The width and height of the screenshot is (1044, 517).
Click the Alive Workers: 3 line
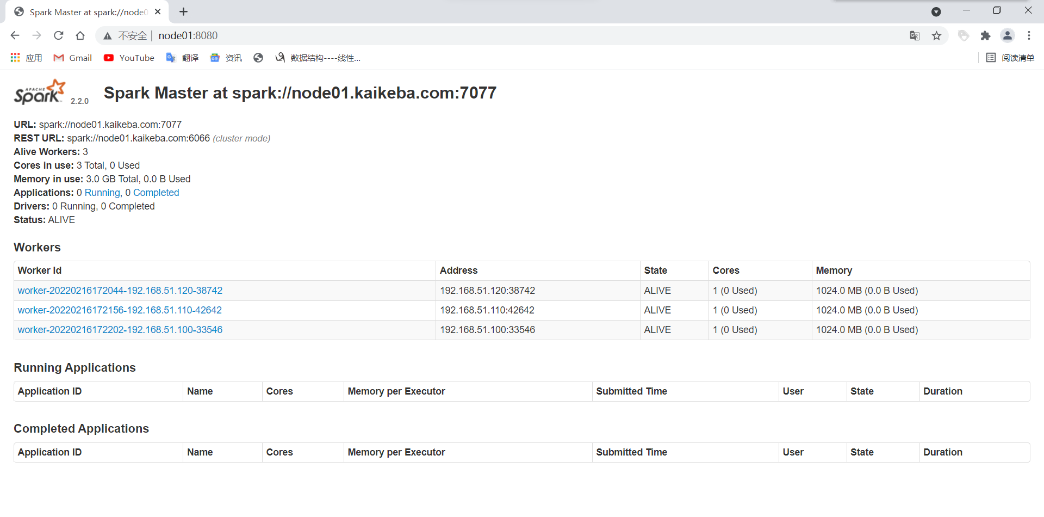[51, 152]
